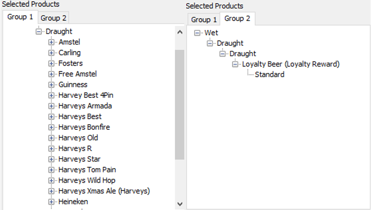The width and height of the screenshot is (371, 210).
Task: Expand the Harveys Xmas Ale node
Action: tap(51, 191)
